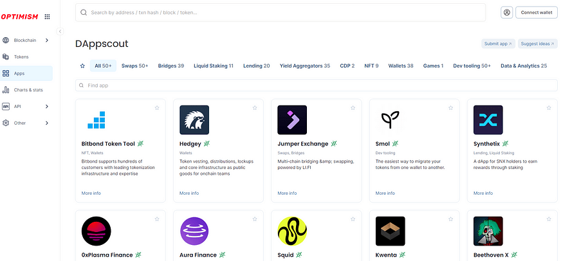Favorite the Smol app
563x261 pixels.
click(451, 108)
